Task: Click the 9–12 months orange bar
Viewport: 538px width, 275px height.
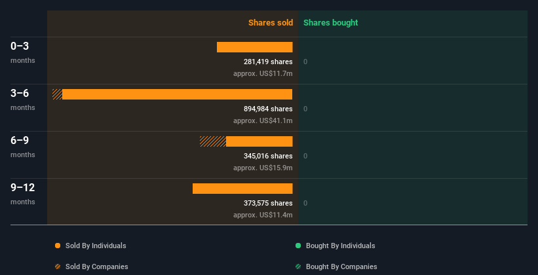Action: coord(242,189)
